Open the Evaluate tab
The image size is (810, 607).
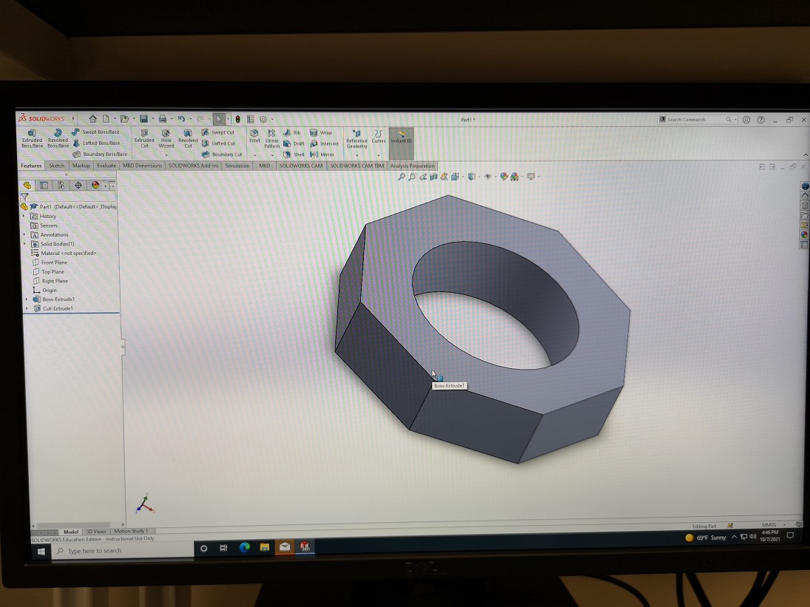pos(107,166)
